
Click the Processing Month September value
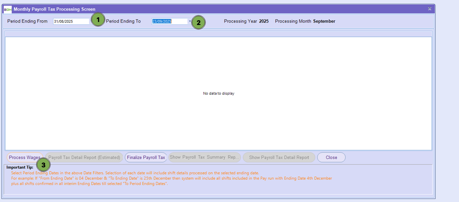pos(324,21)
